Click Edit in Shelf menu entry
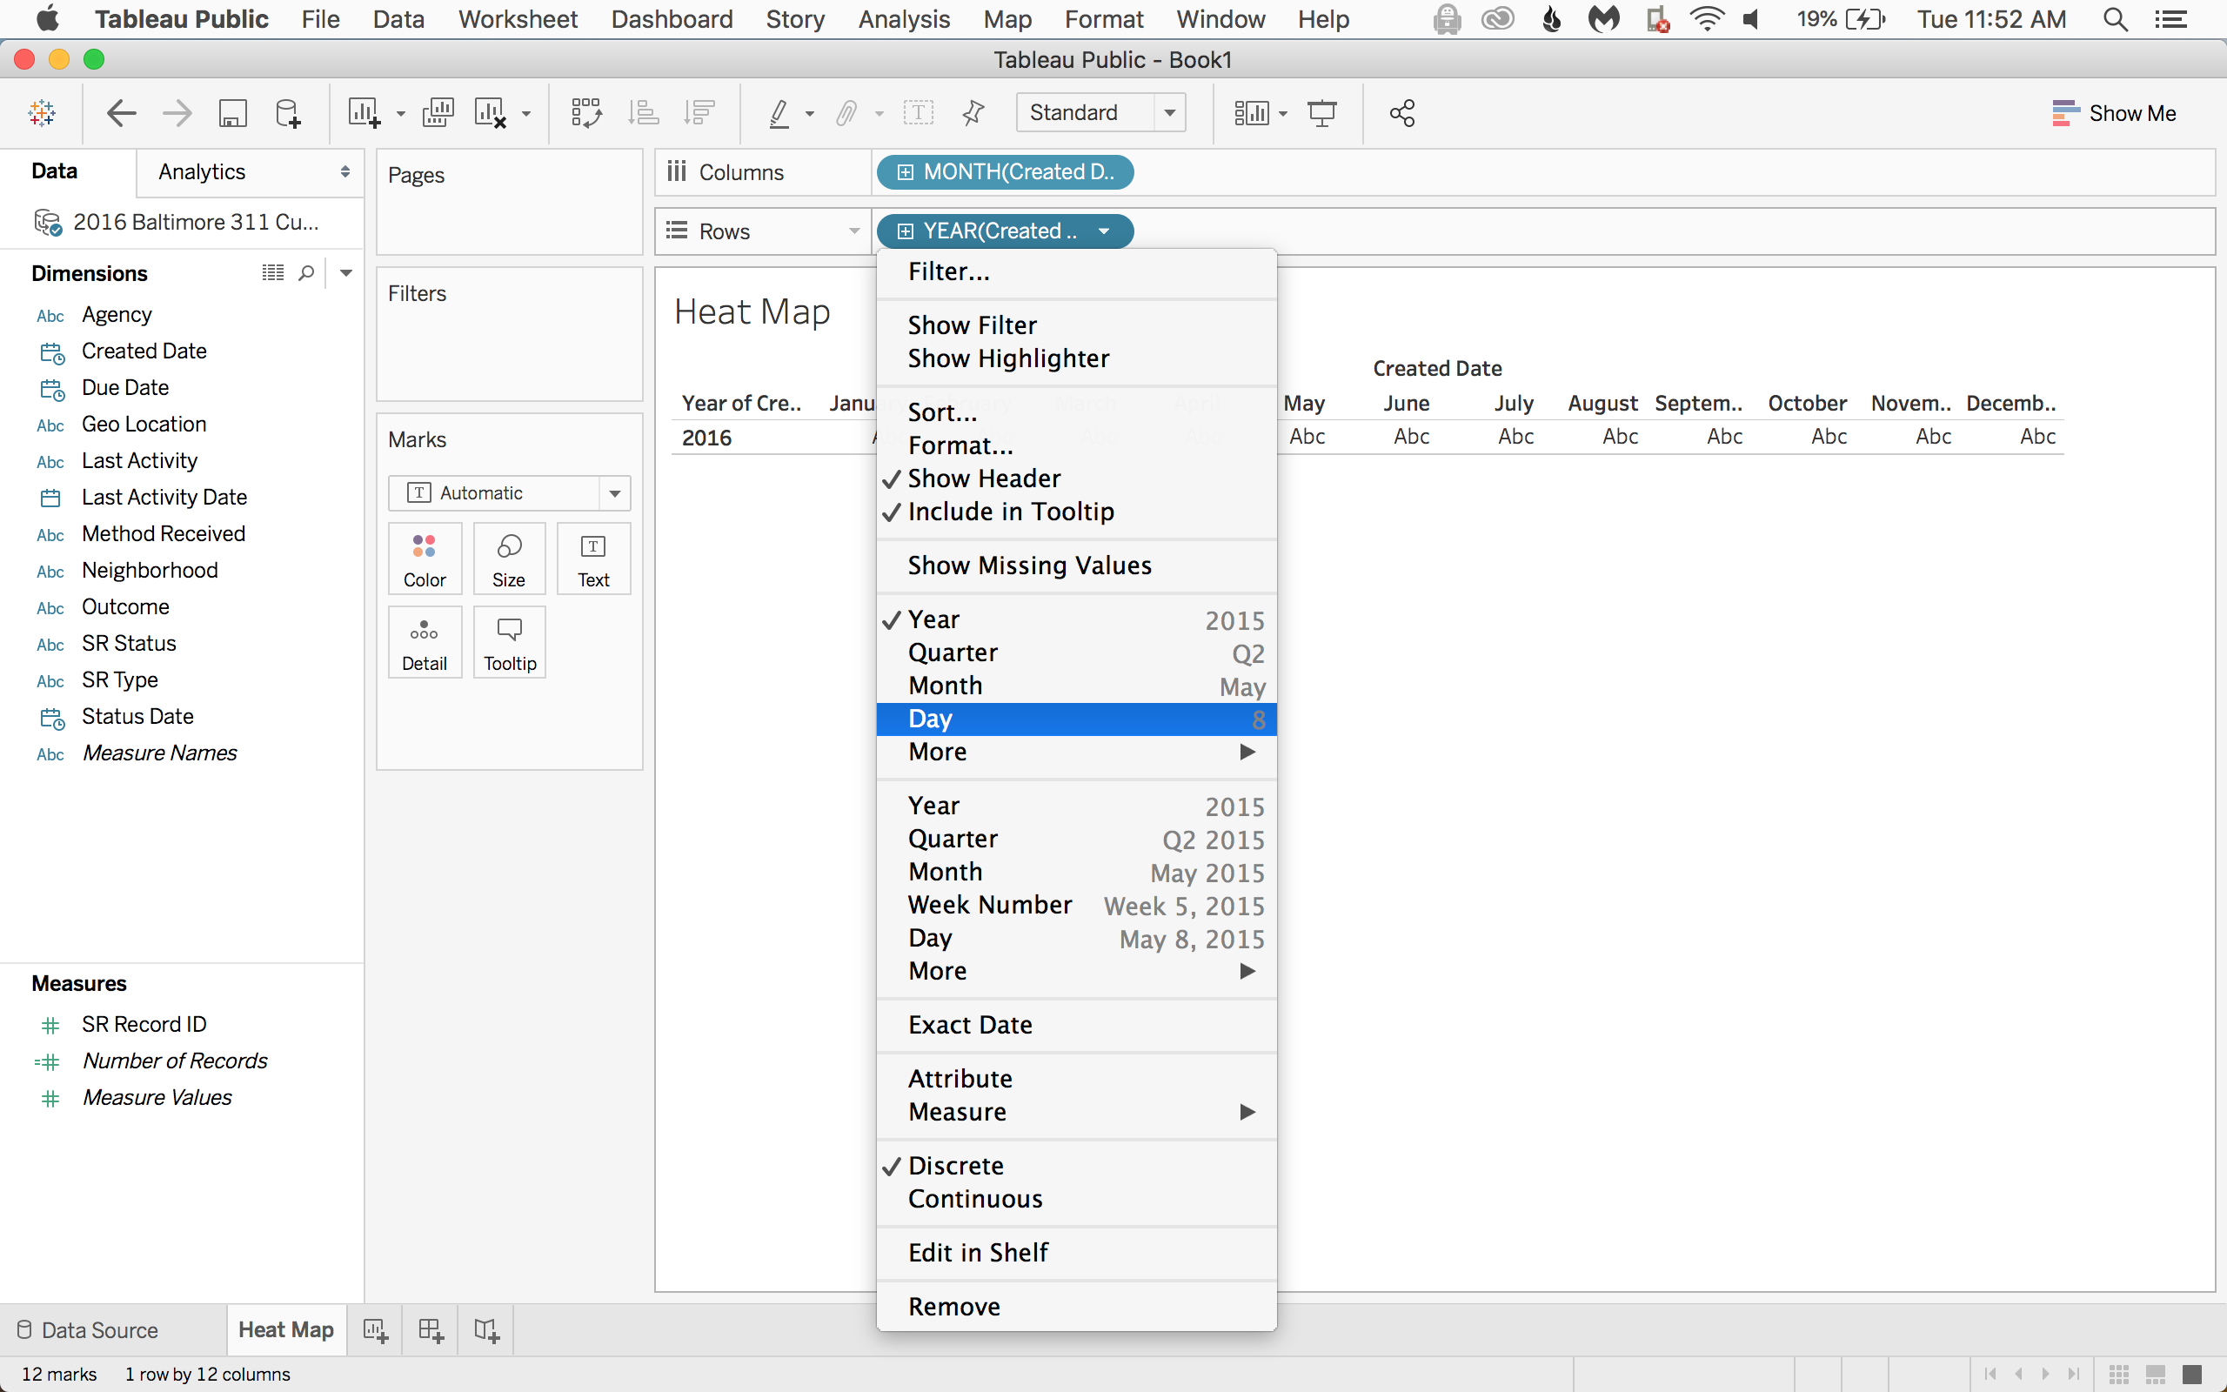This screenshot has height=1392, width=2227. coord(1076,1253)
